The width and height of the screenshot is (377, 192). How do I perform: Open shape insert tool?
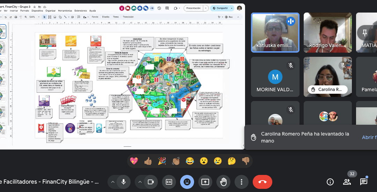pos(60,17)
